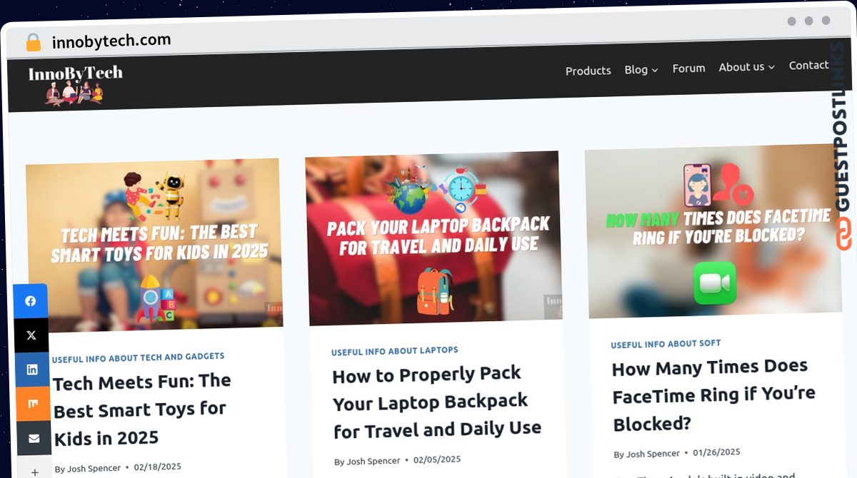857x478 pixels.
Task: Open more share options plus icon
Action: (x=34, y=470)
